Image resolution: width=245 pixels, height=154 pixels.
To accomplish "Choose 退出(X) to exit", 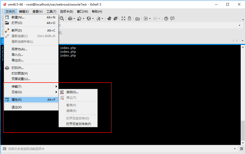I will coord(31,107).
